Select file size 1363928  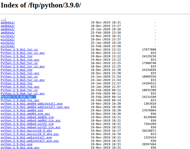click(150, 104)
